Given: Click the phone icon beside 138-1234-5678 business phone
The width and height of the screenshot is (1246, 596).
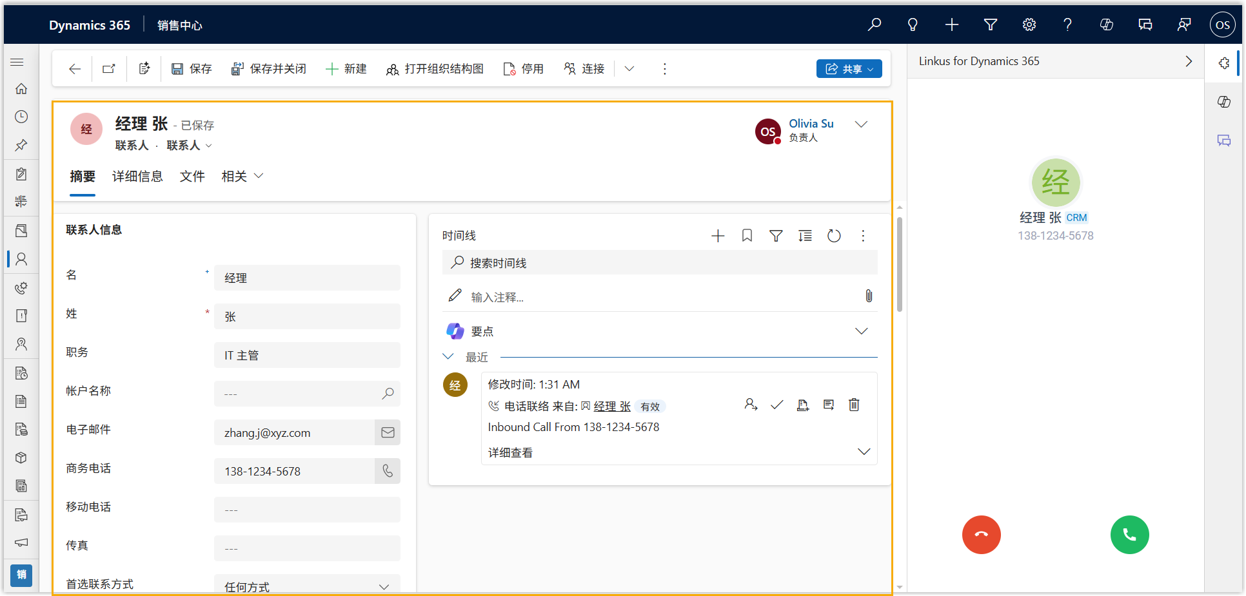Looking at the screenshot, I should tap(388, 471).
